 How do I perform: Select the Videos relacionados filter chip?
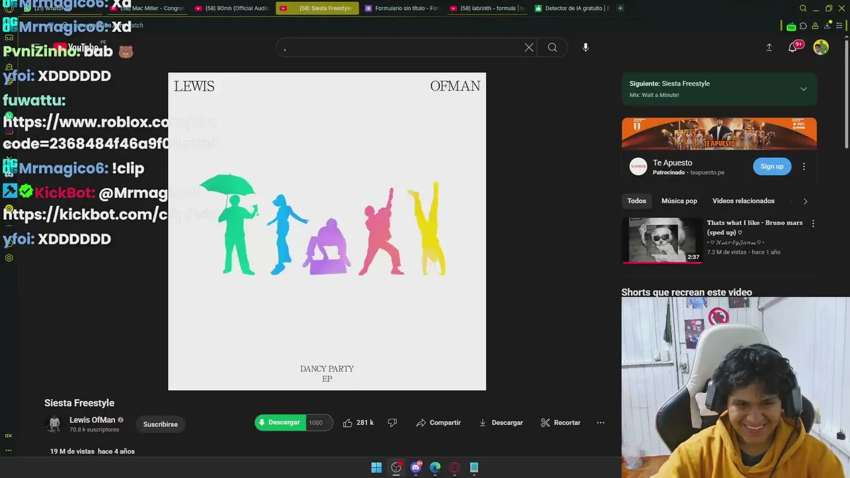(x=744, y=201)
